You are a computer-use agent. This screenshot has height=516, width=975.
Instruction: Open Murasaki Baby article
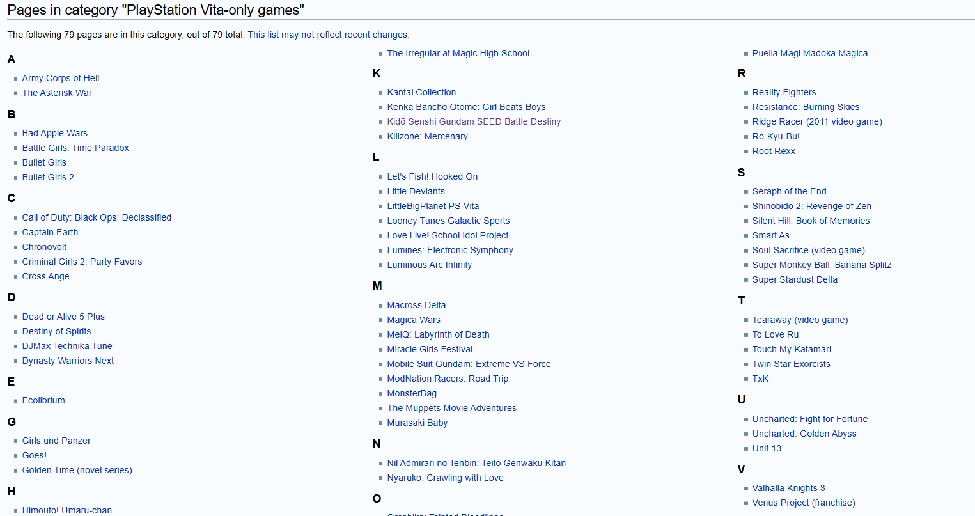click(x=417, y=423)
